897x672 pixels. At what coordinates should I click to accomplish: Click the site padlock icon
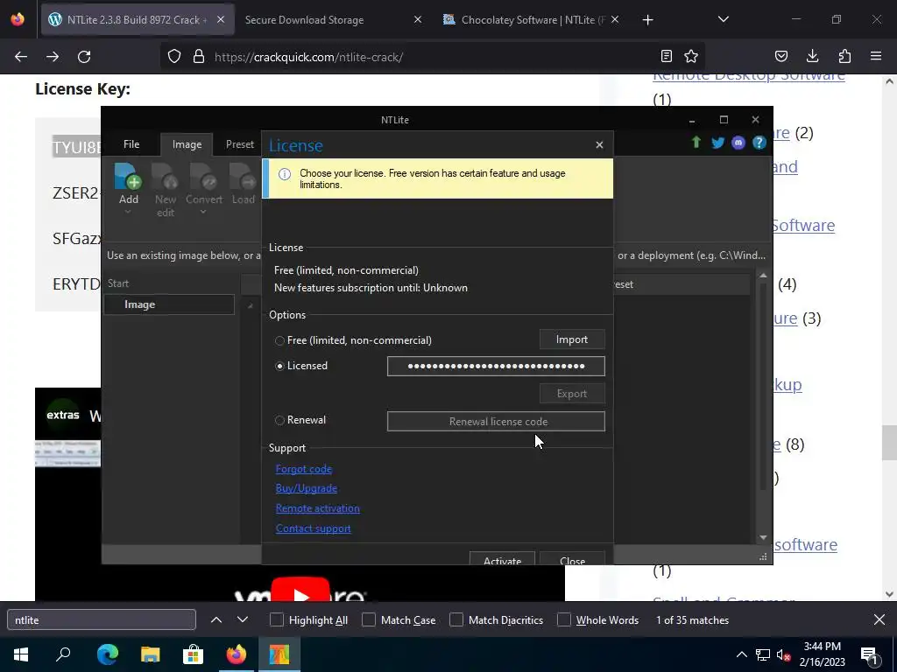pyautogui.click(x=199, y=57)
